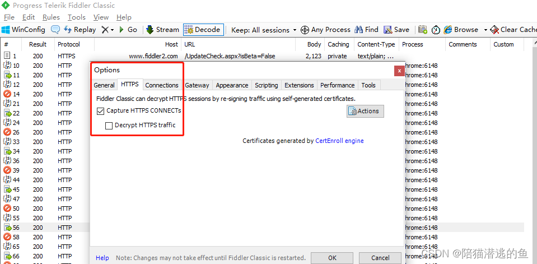
Task: Click the CertEnroll engine link
Action: (x=339, y=141)
